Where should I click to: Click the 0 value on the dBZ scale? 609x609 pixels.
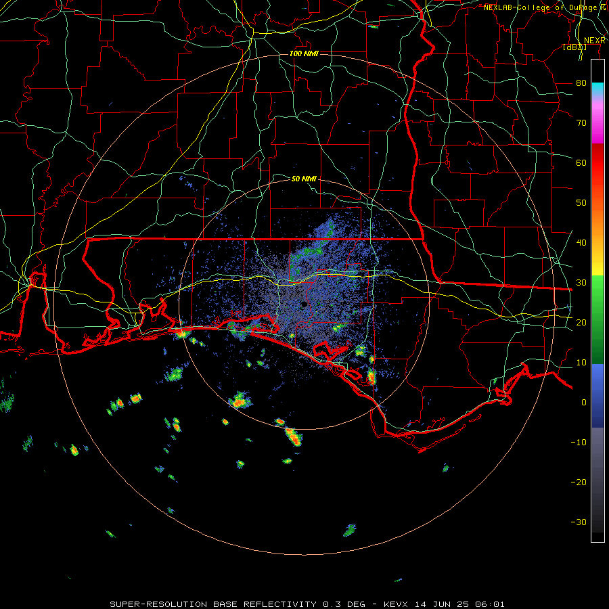(584, 403)
